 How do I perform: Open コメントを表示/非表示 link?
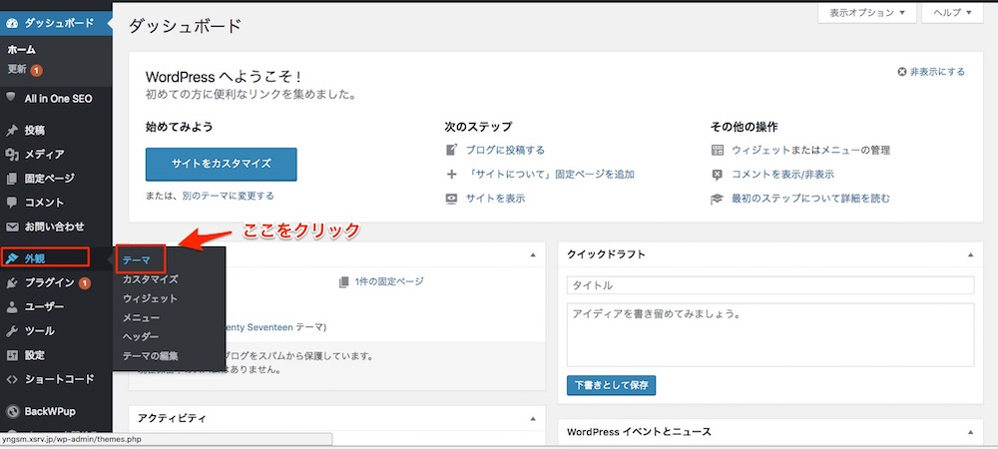tap(782, 175)
